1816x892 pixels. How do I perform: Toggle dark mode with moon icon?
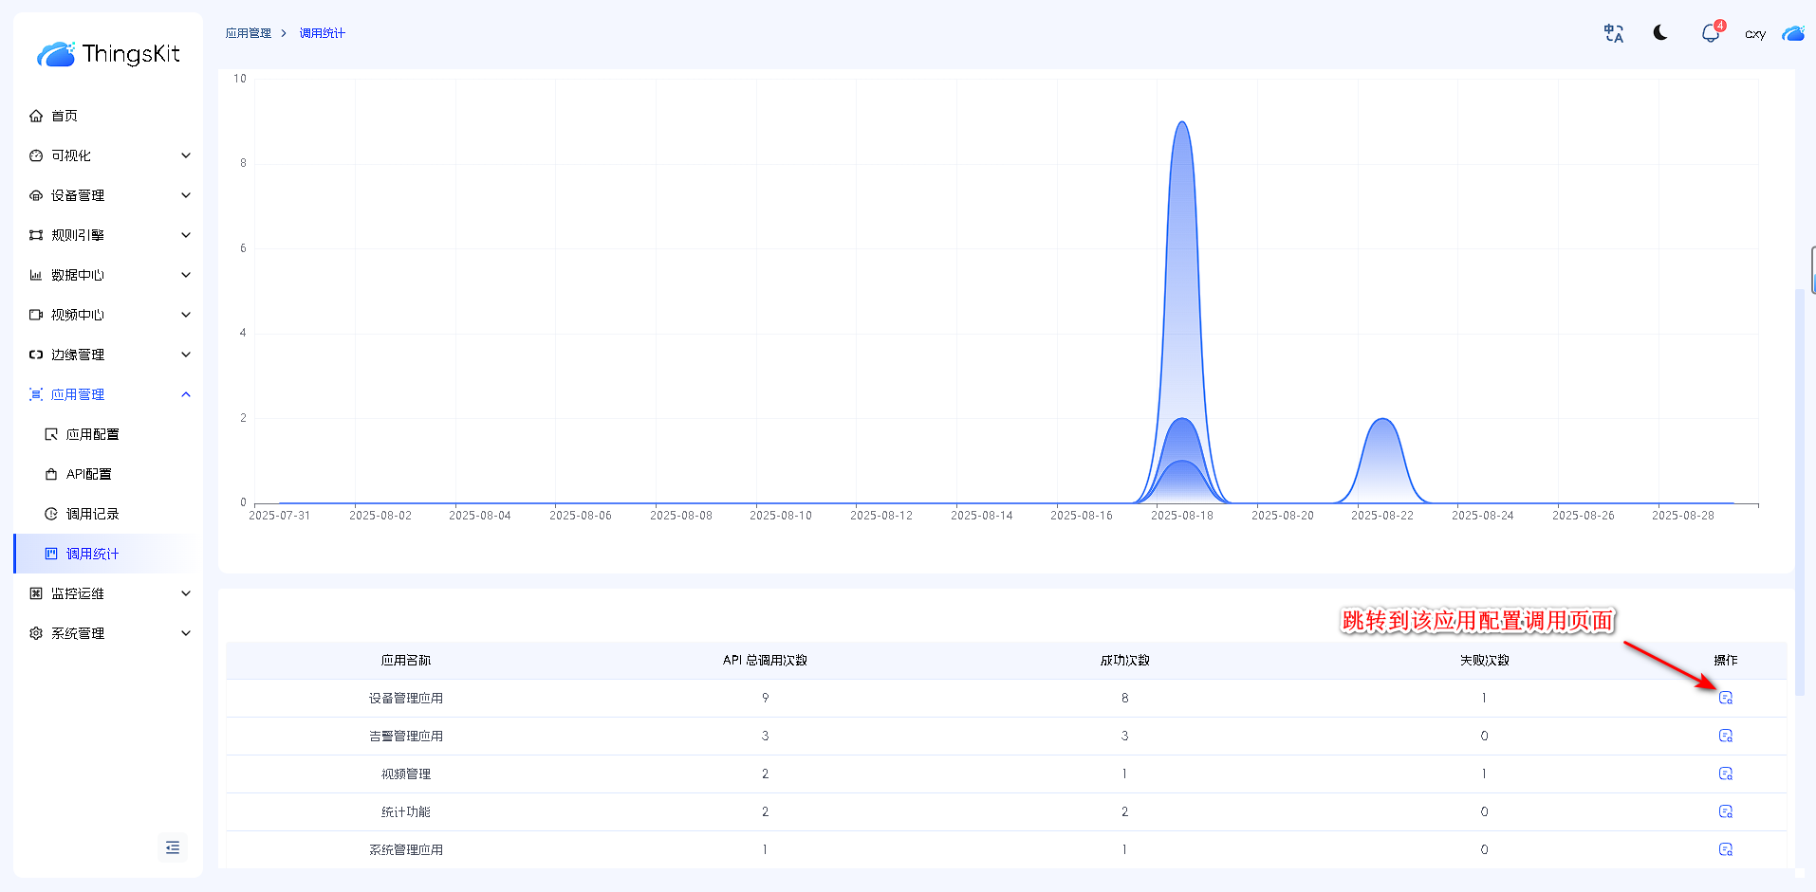(x=1660, y=33)
